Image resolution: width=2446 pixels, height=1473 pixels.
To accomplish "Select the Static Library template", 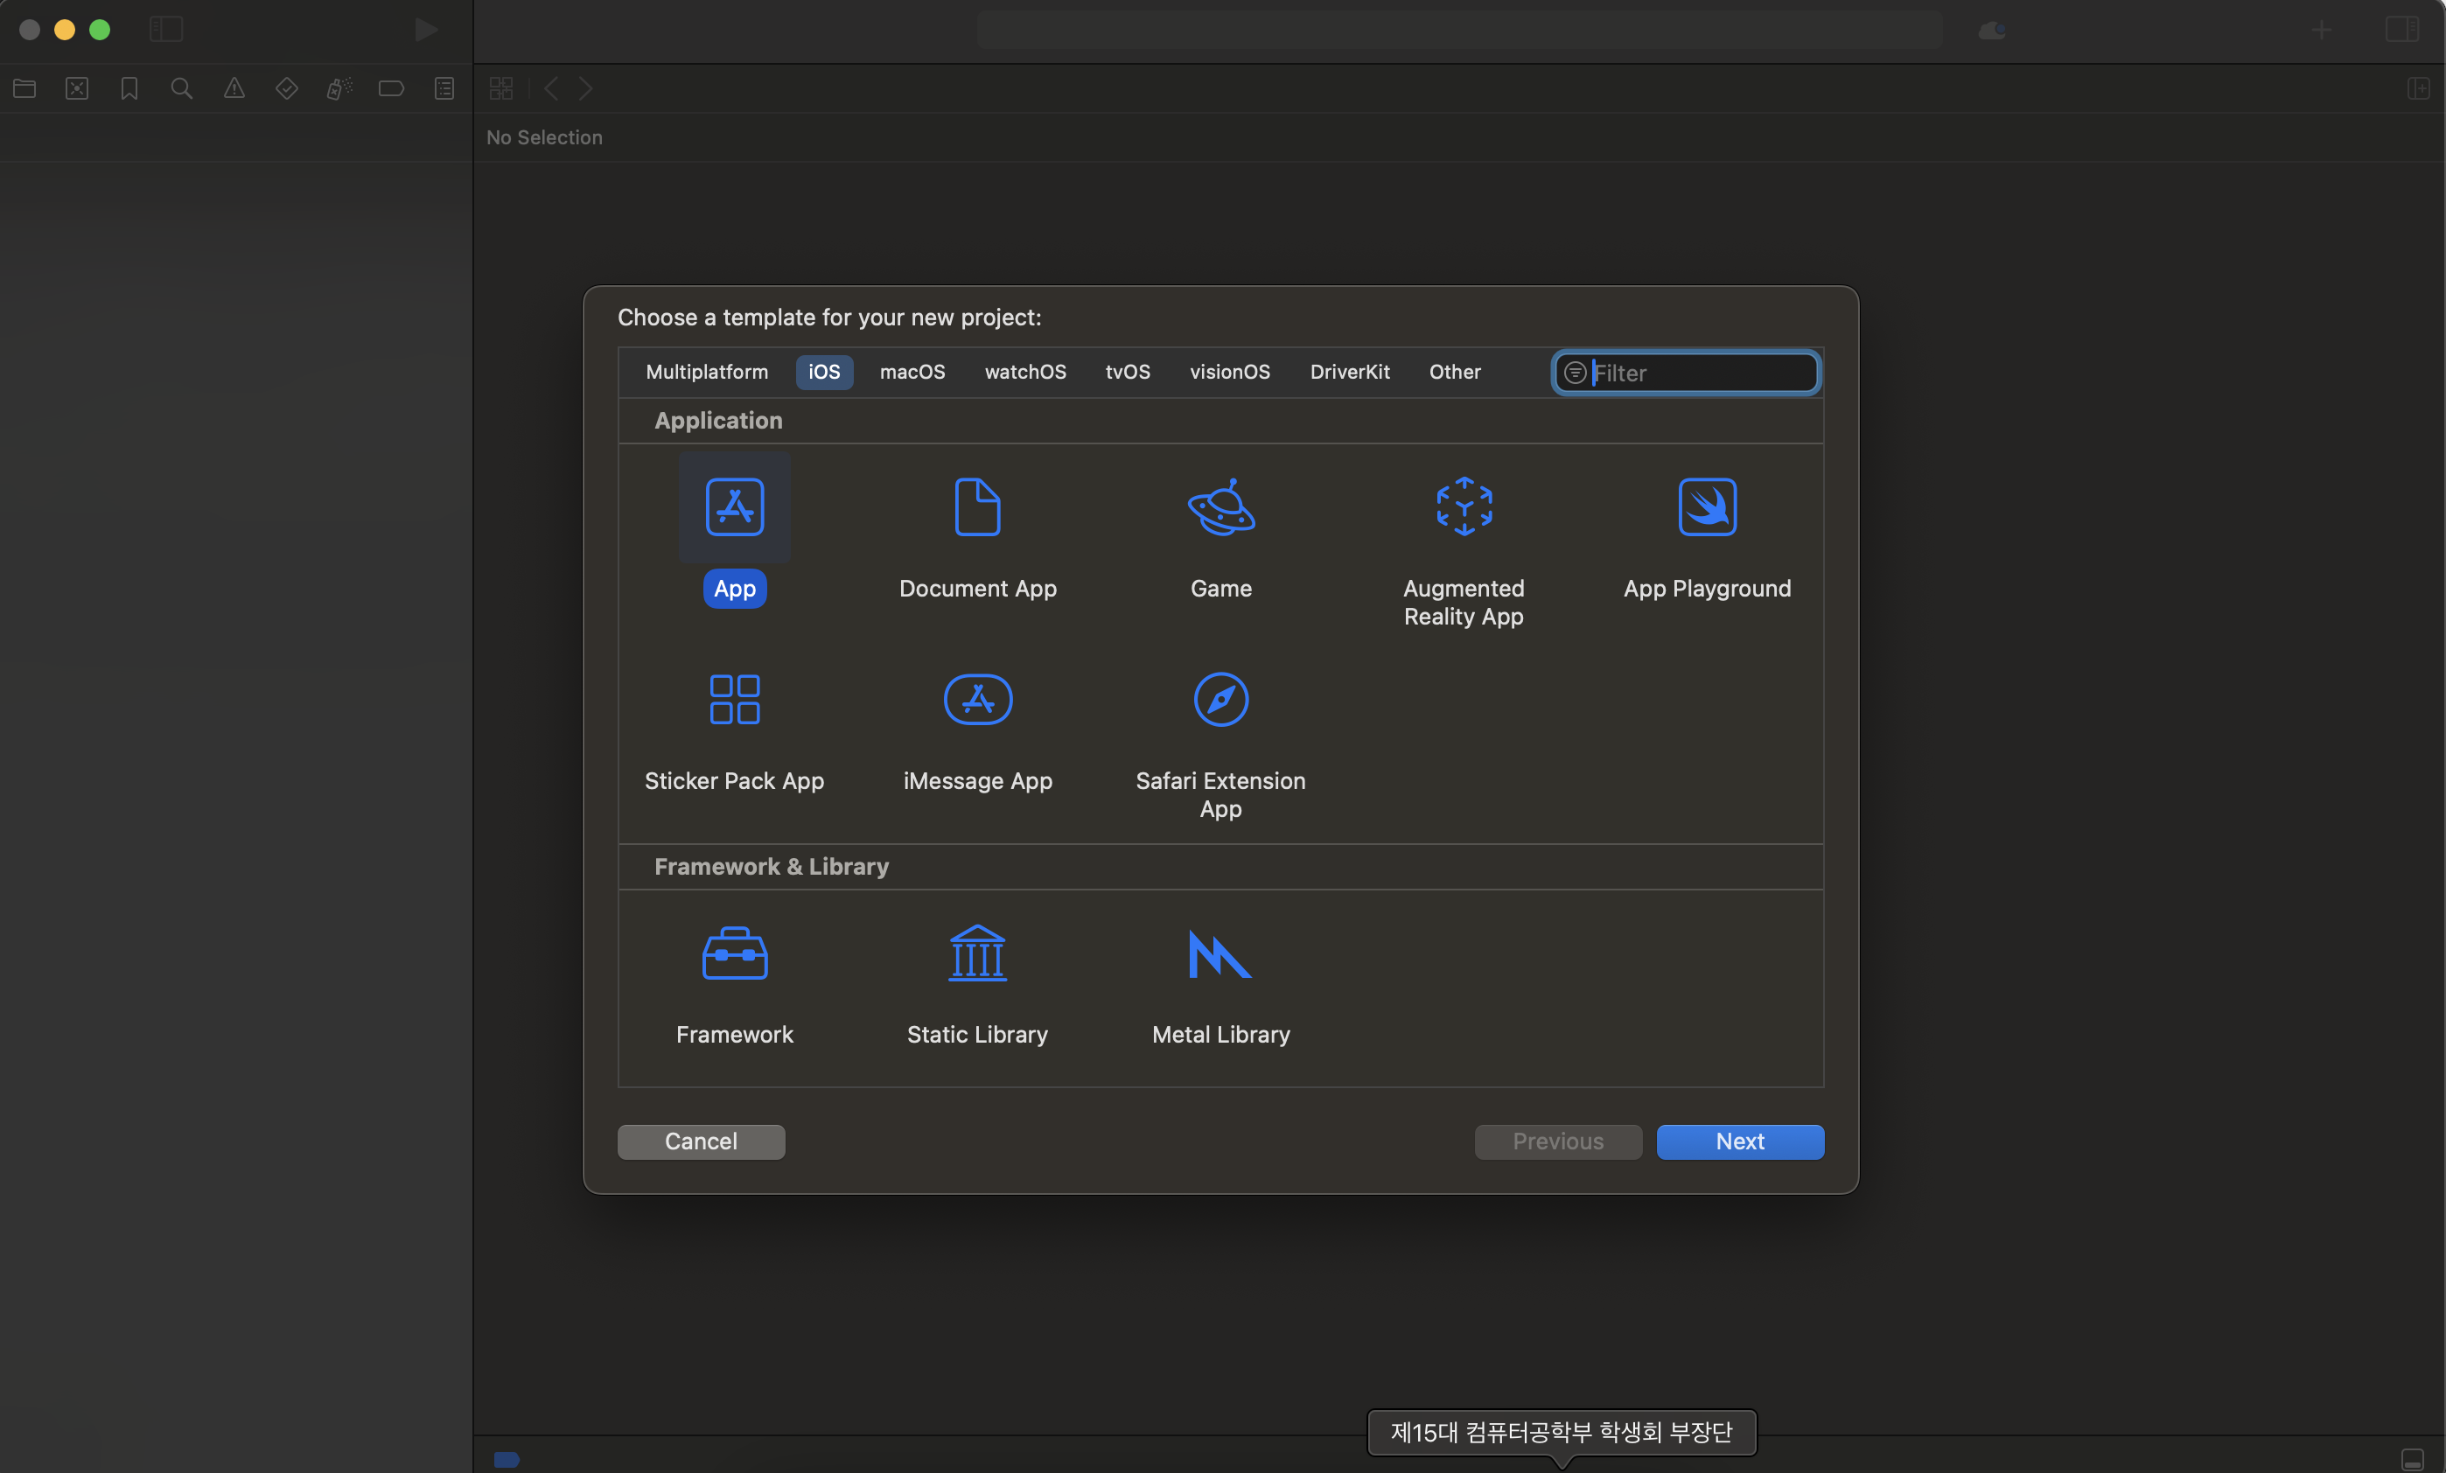I will tap(977, 954).
